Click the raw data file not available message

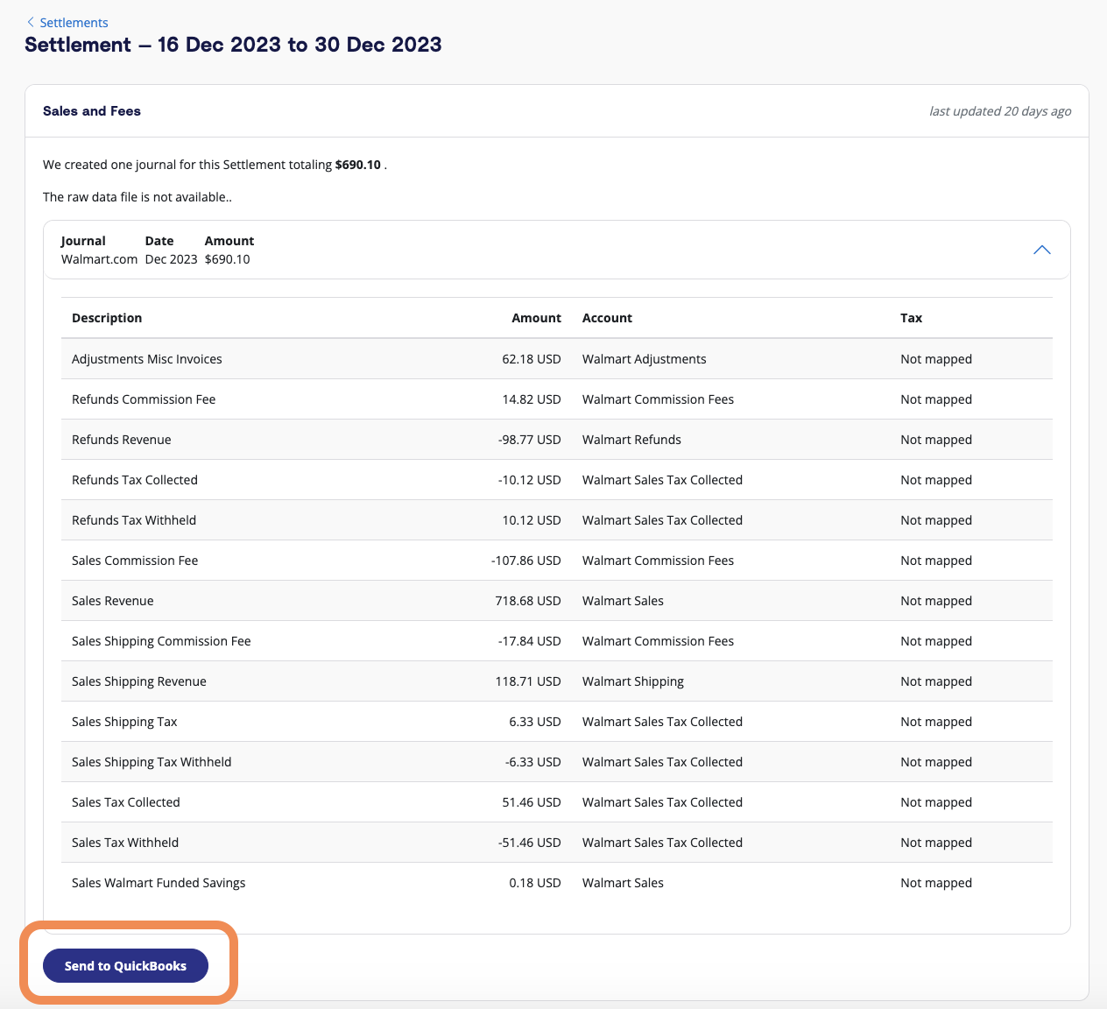click(137, 197)
